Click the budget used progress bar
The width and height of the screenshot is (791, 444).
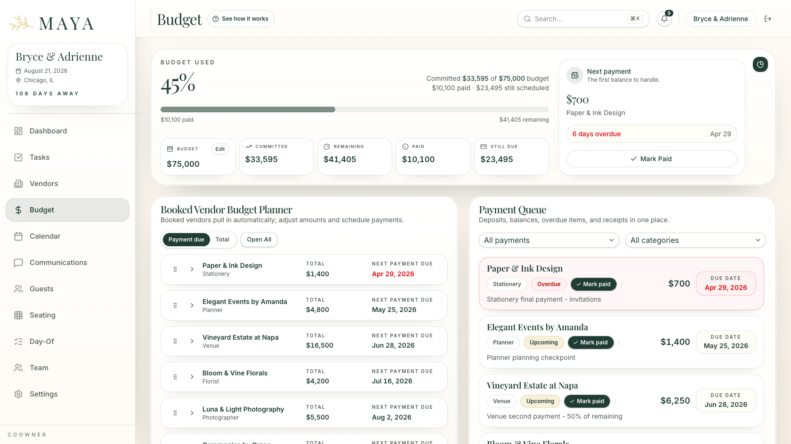[x=355, y=109]
